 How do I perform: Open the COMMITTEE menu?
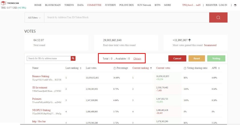click(94, 5)
